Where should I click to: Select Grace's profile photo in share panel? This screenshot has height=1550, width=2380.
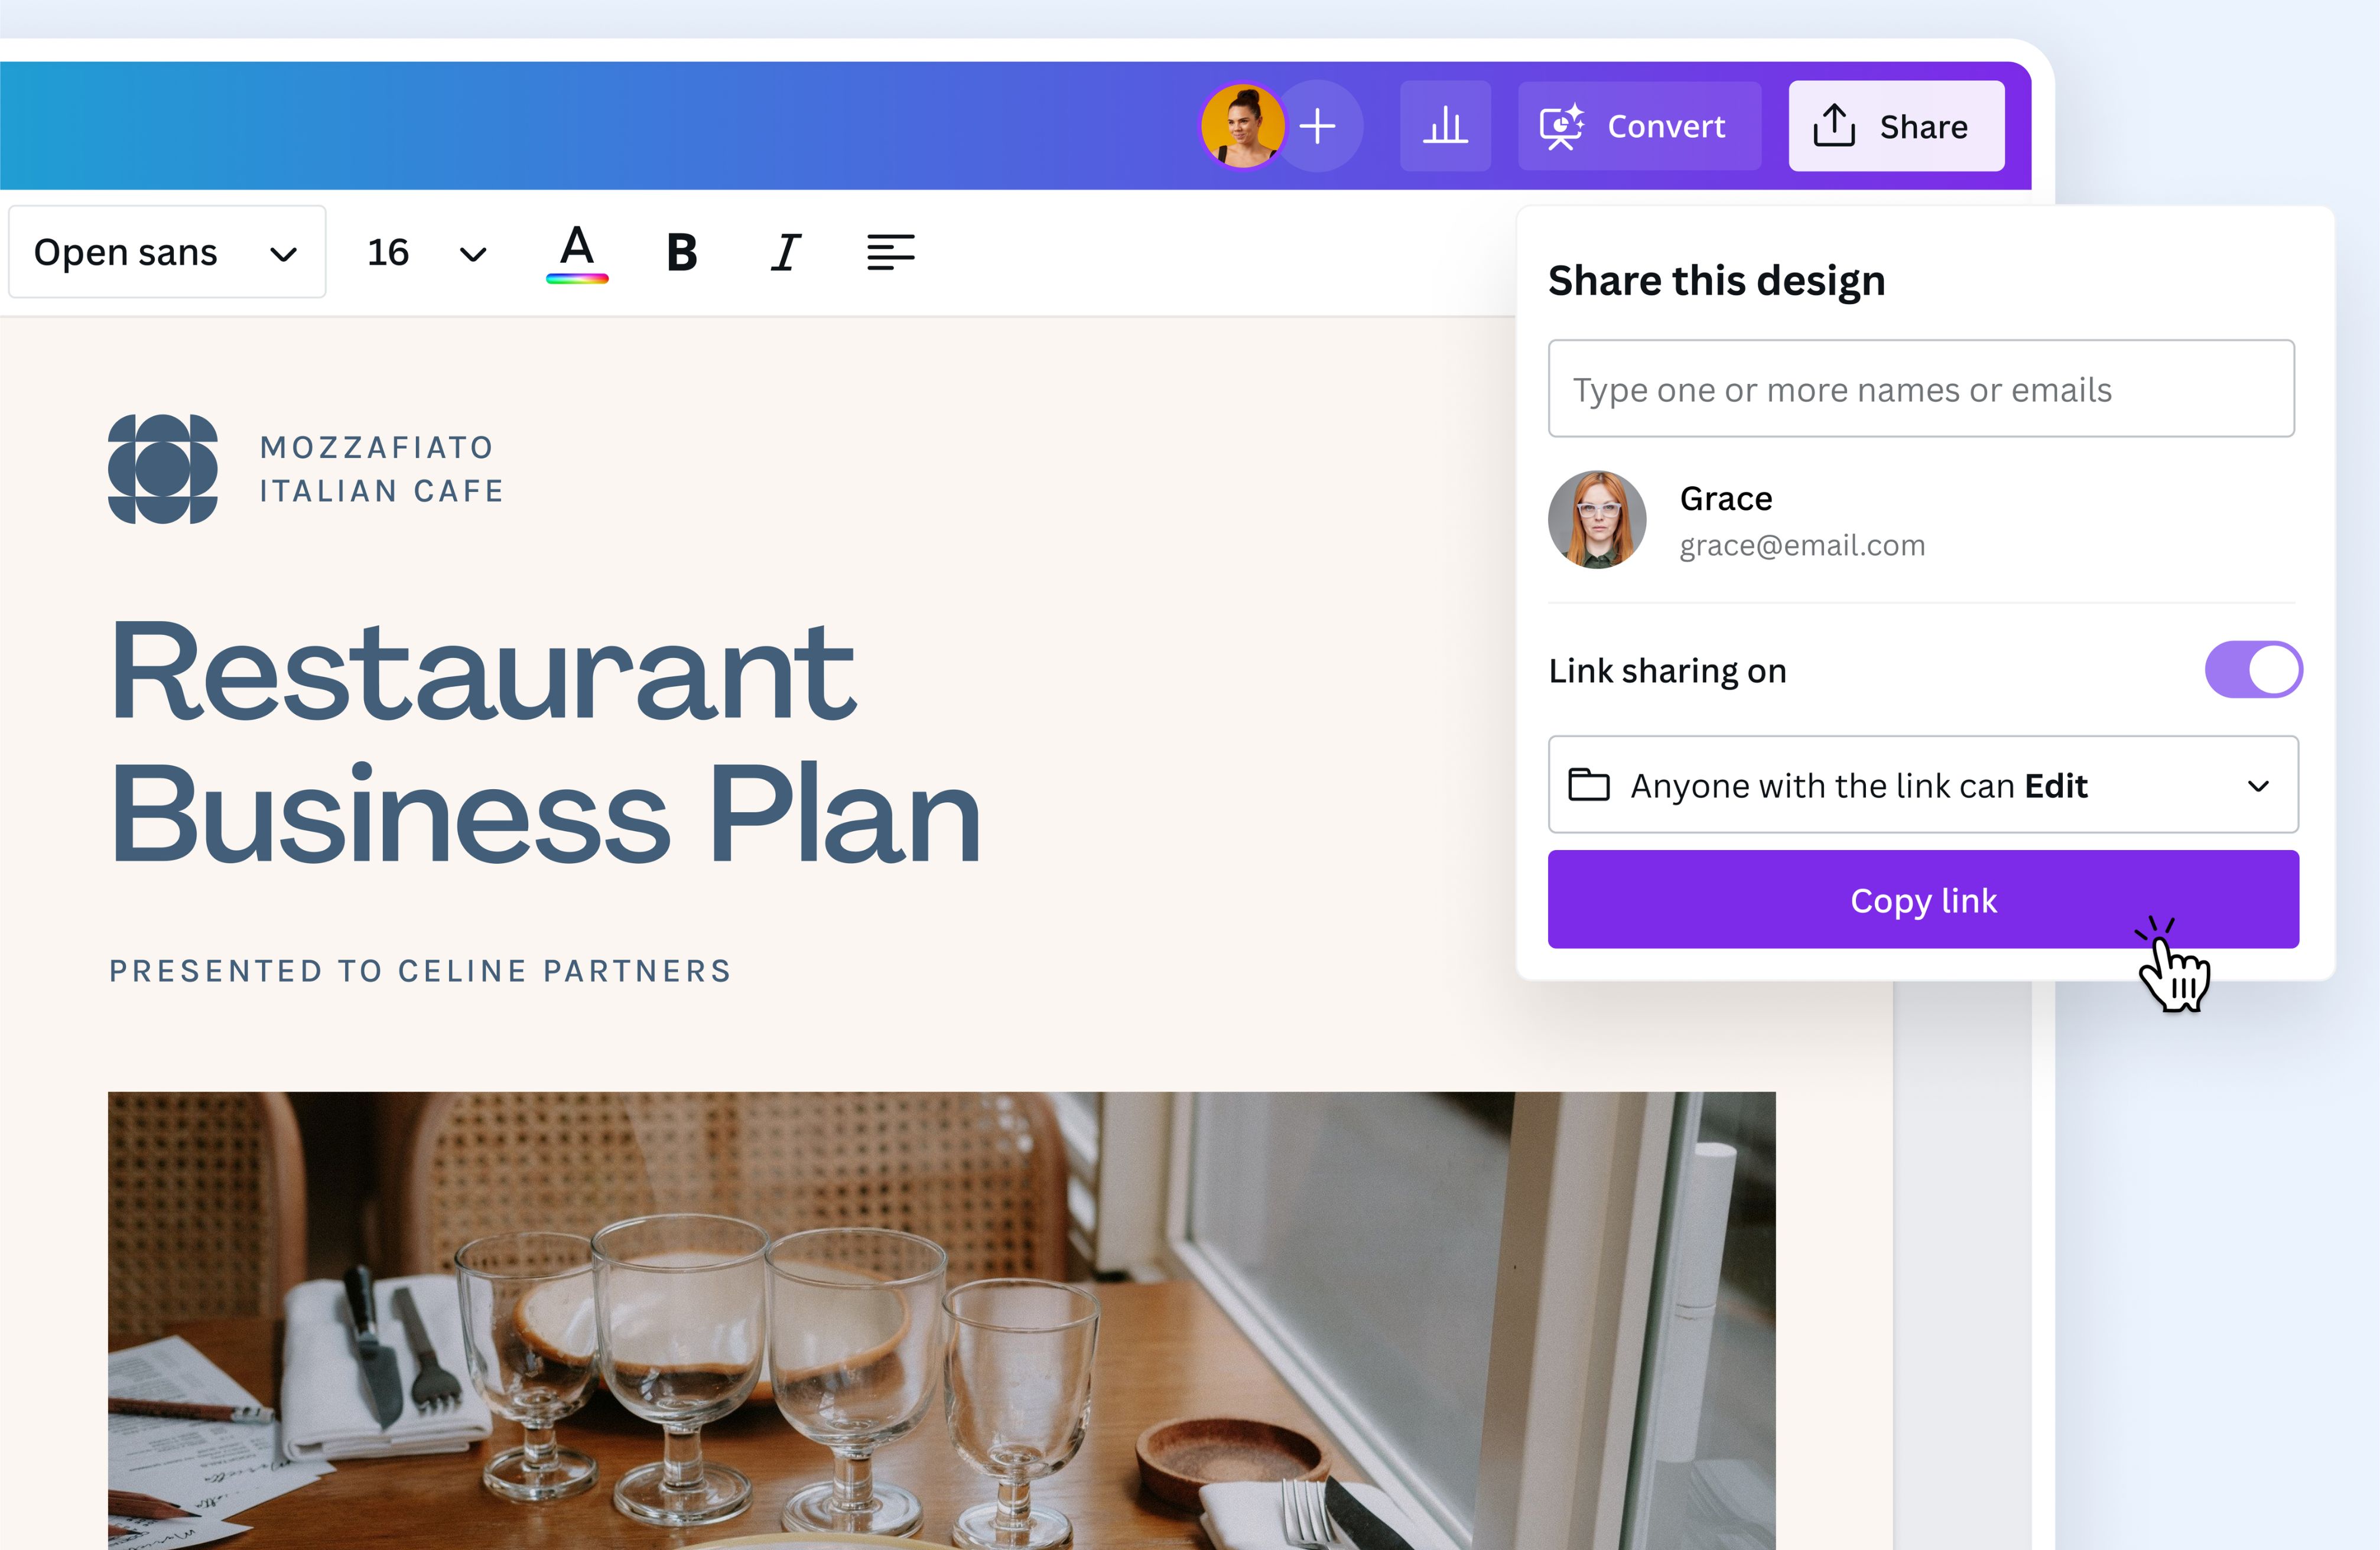click(1597, 520)
